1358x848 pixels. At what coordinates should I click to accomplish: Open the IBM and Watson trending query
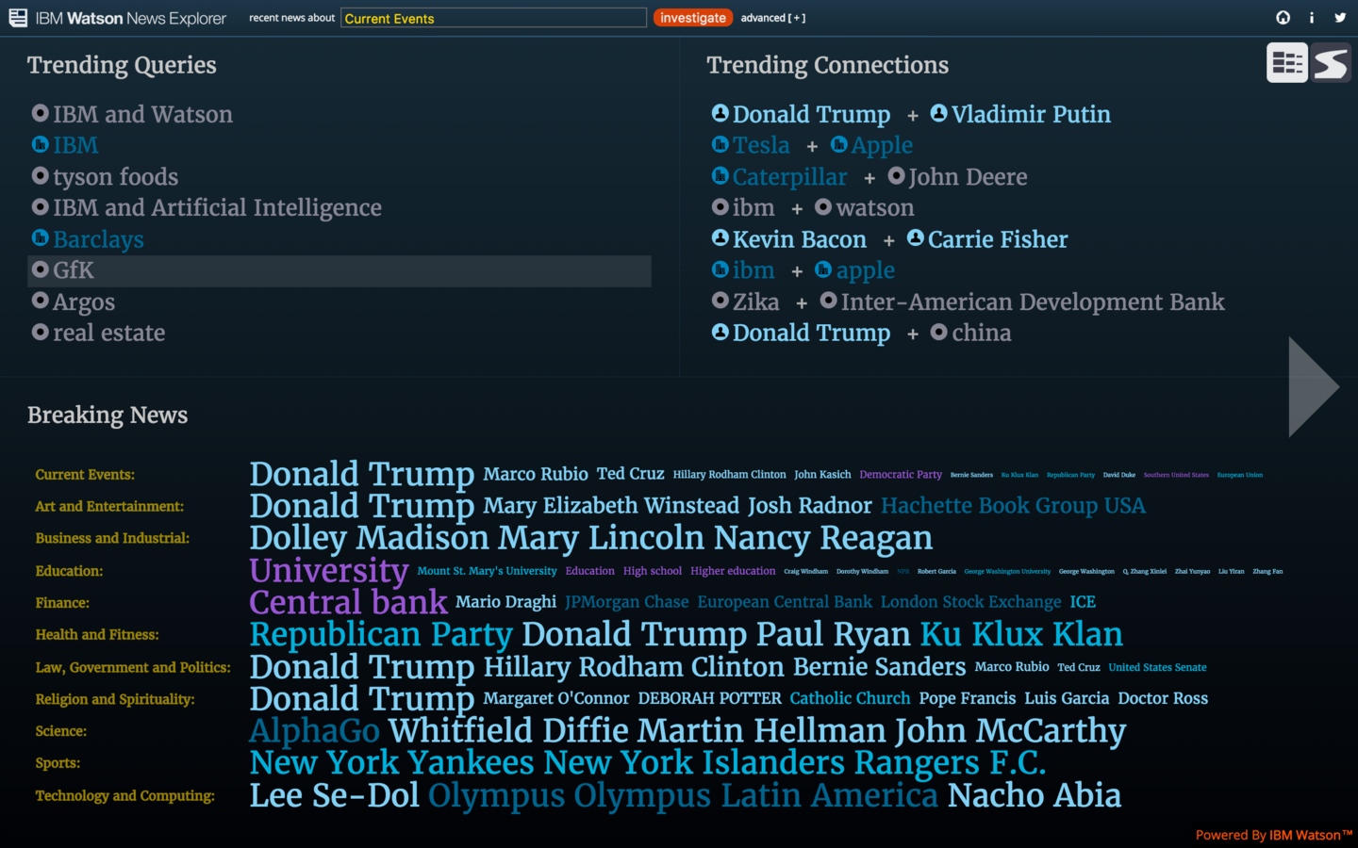pyautogui.click(x=142, y=114)
